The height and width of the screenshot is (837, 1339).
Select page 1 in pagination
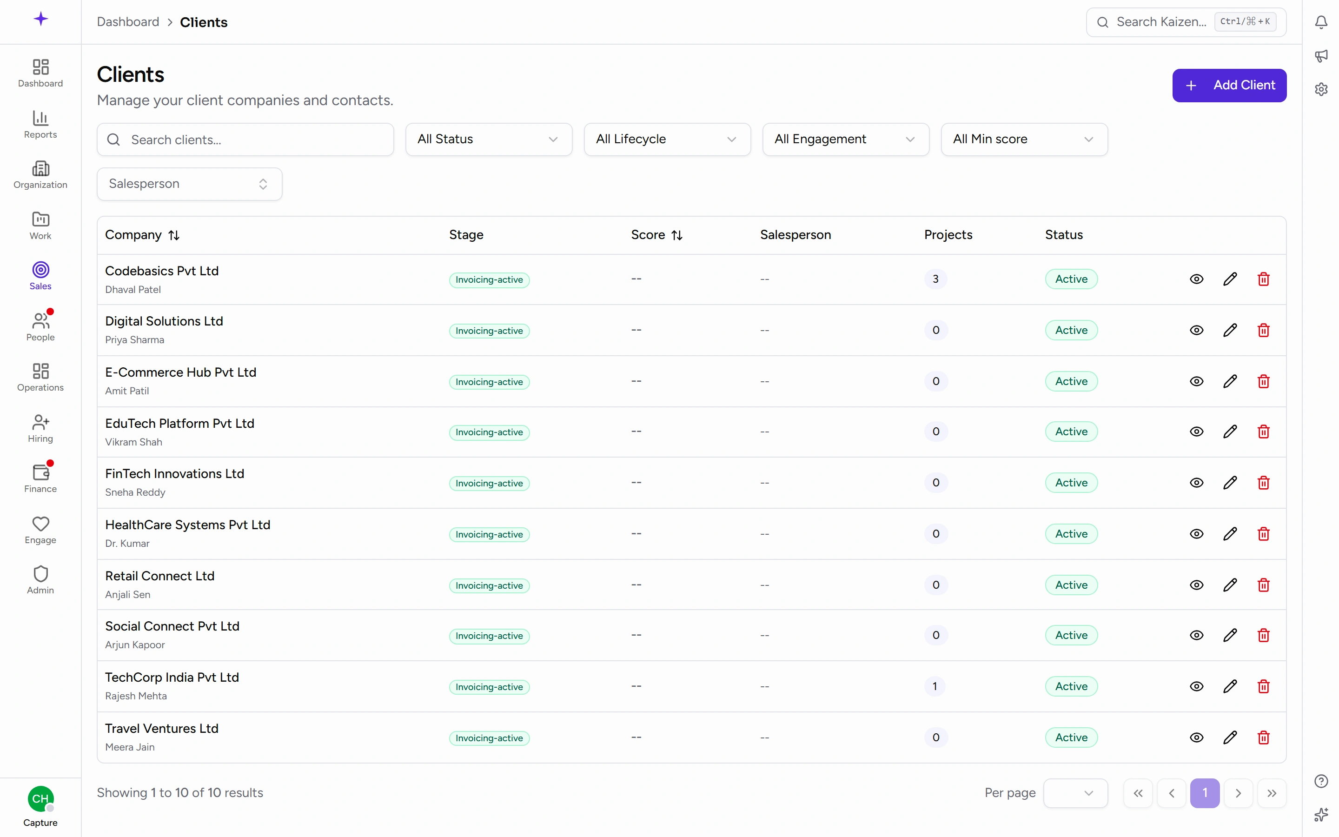(1205, 793)
